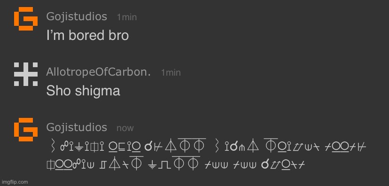Image resolution: width=389 pixels, height=186 pixels.
Task: Click the orange Gojistudios avatar beside "I'm bored bro"
Action: pyautogui.click(x=26, y=19)
